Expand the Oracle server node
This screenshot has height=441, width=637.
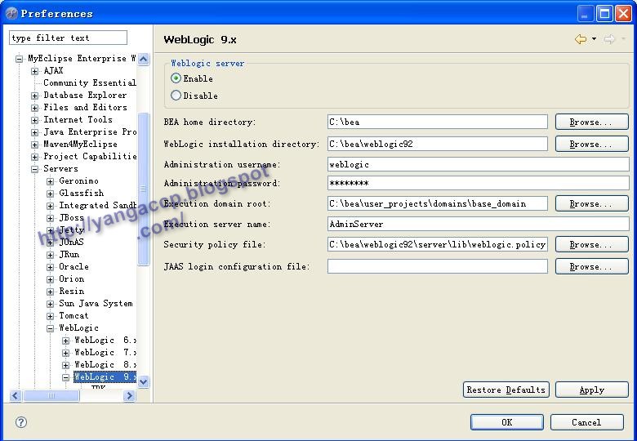tap(50, 267)
